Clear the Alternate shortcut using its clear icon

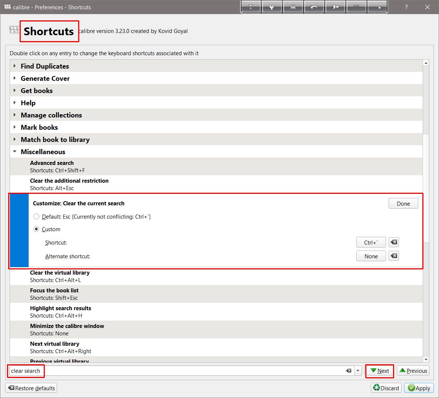394,256
